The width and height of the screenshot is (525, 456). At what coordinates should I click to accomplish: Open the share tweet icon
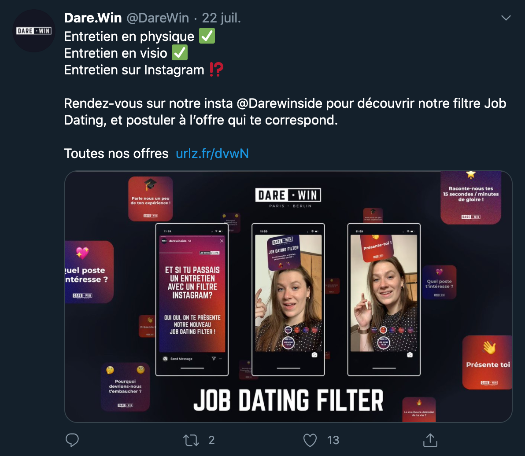click(x=429, y=440)
